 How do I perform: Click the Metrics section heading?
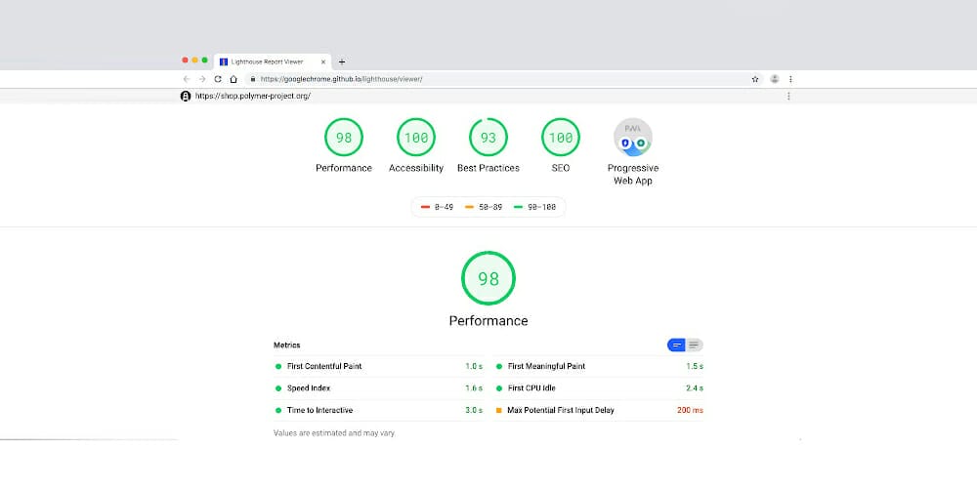(286, 345)
